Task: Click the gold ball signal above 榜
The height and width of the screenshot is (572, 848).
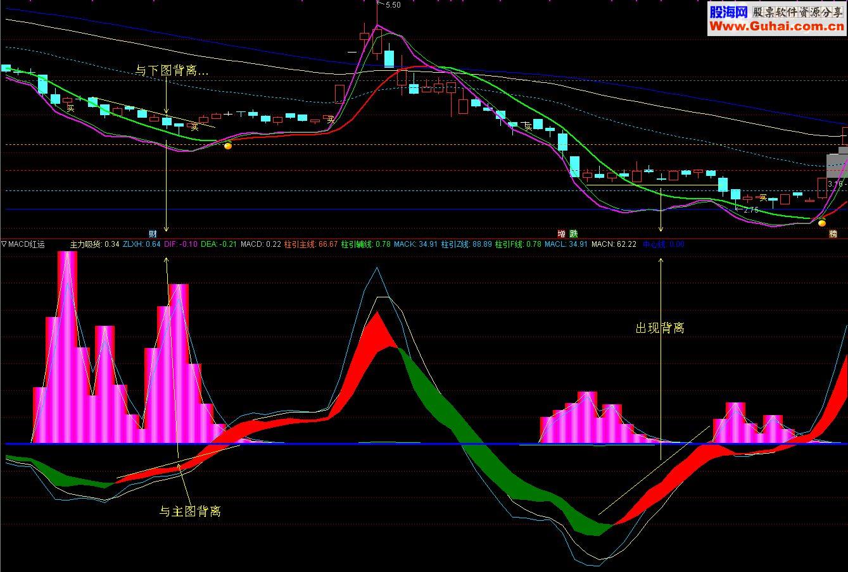Action: [822, 223]
